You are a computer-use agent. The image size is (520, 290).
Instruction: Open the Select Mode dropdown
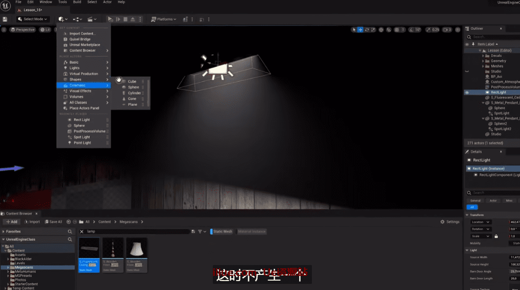click(33, 19)
